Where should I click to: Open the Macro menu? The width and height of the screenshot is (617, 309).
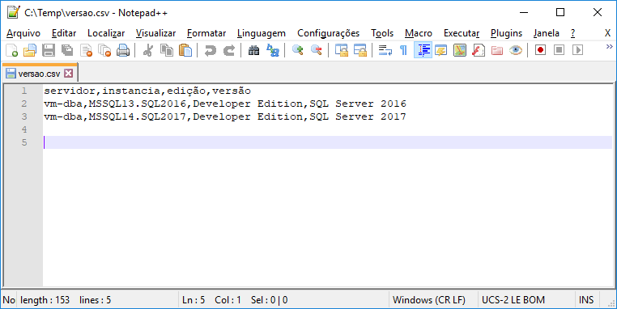click(x=419, y=33)
